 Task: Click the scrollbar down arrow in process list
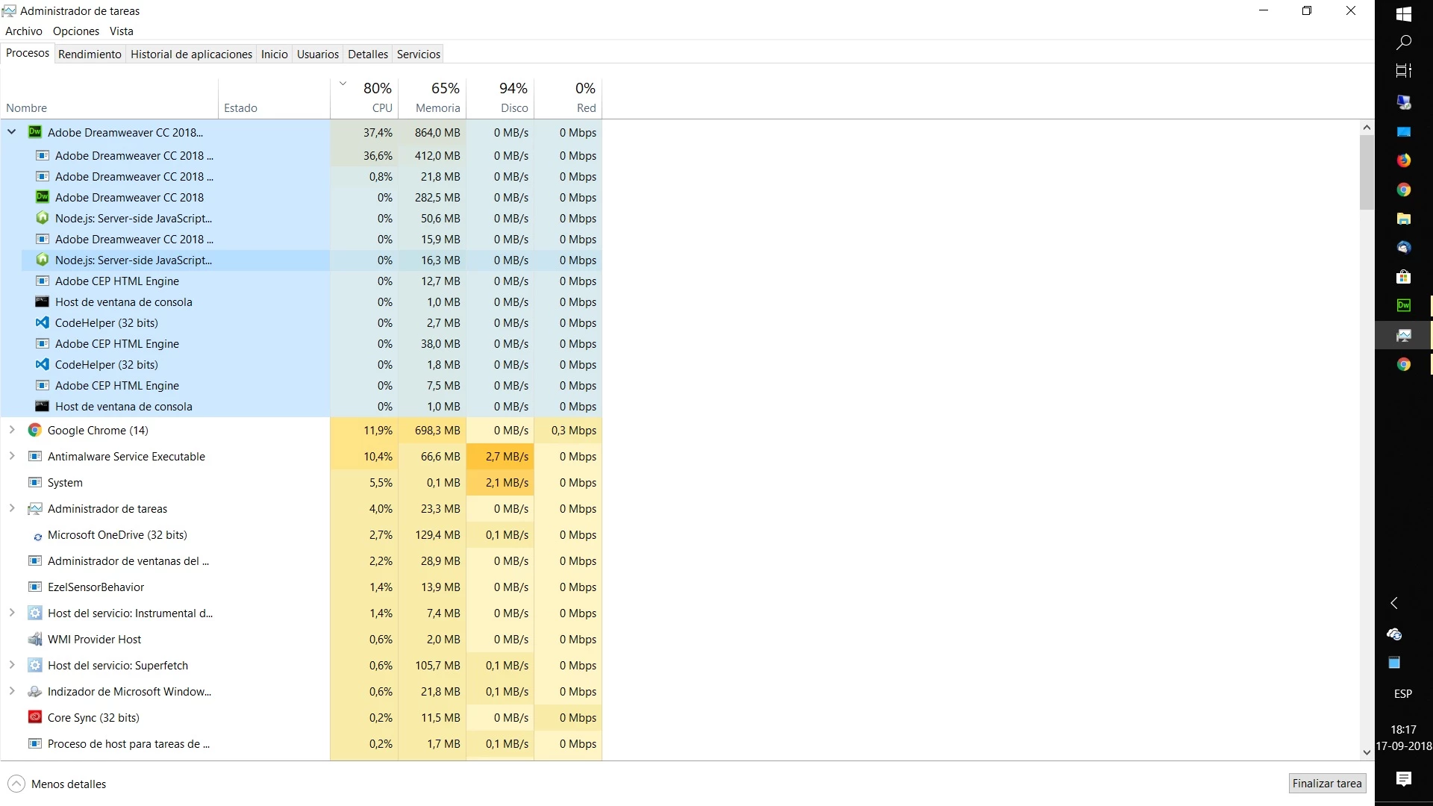pyautogui.click(x=1367, y=752)
